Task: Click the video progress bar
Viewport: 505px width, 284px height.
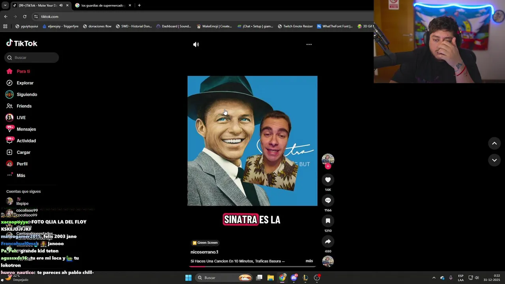Action: point(252,267)
